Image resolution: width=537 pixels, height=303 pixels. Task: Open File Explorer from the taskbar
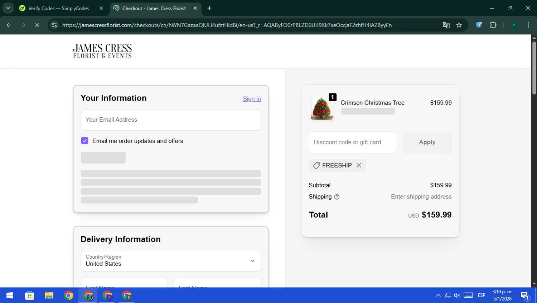point(49,295)
